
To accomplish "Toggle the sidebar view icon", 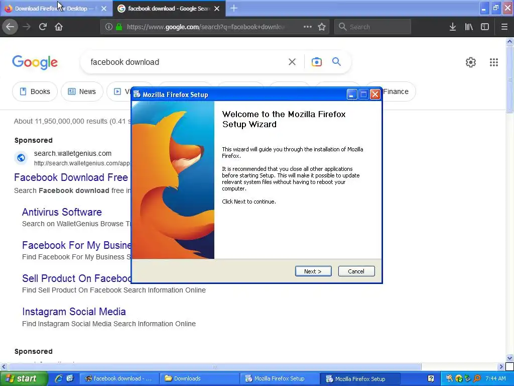I will (x=485, y=27).
